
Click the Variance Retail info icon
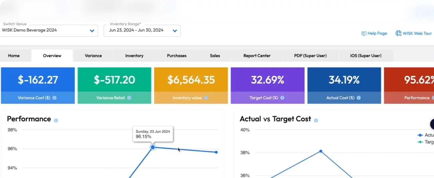tap(129, 98)
